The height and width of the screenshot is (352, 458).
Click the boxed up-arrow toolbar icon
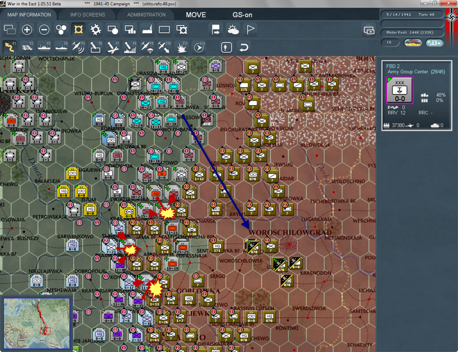click(x=226, y=47)
